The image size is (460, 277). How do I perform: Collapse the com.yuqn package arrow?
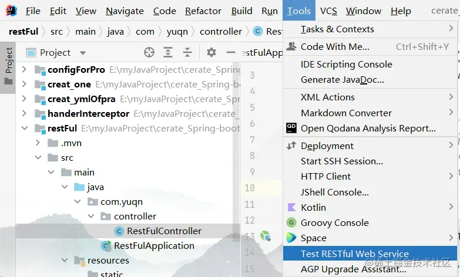(x=78, y=201)
